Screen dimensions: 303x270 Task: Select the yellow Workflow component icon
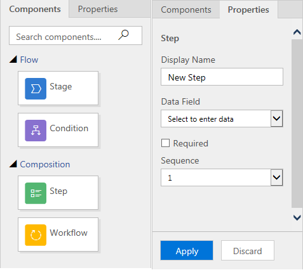[x=36, y=235]
